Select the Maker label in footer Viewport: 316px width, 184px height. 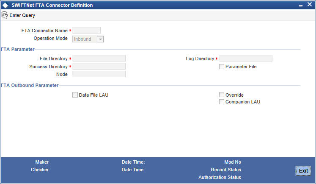[x=42, y=162]
